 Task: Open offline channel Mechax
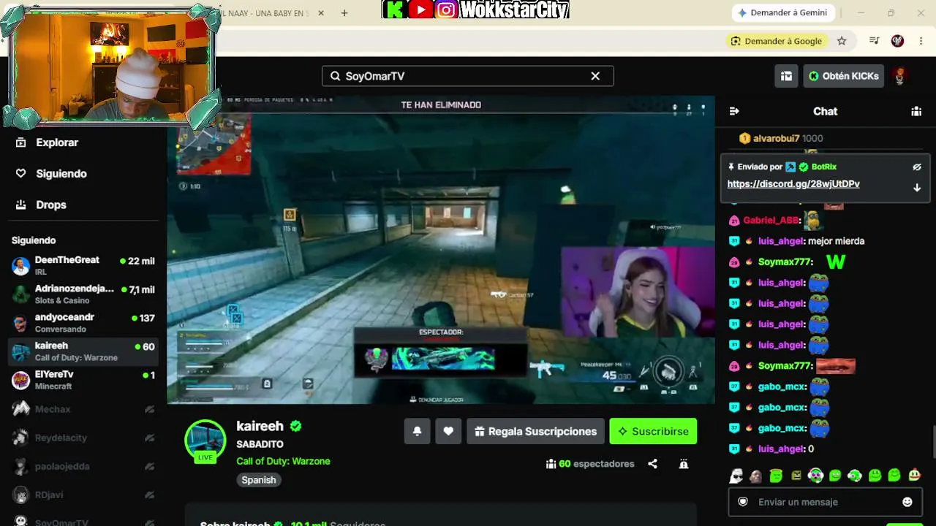pos(83,409)
